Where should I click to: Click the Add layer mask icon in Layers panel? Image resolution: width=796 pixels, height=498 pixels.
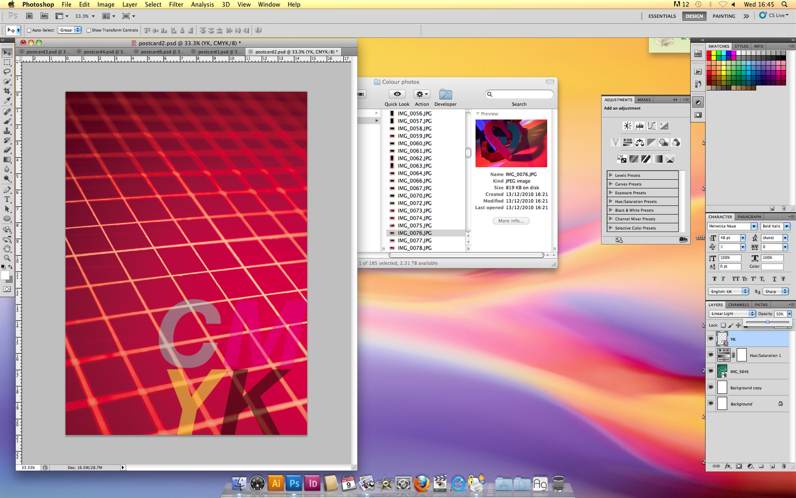click(x=738, y=467)
